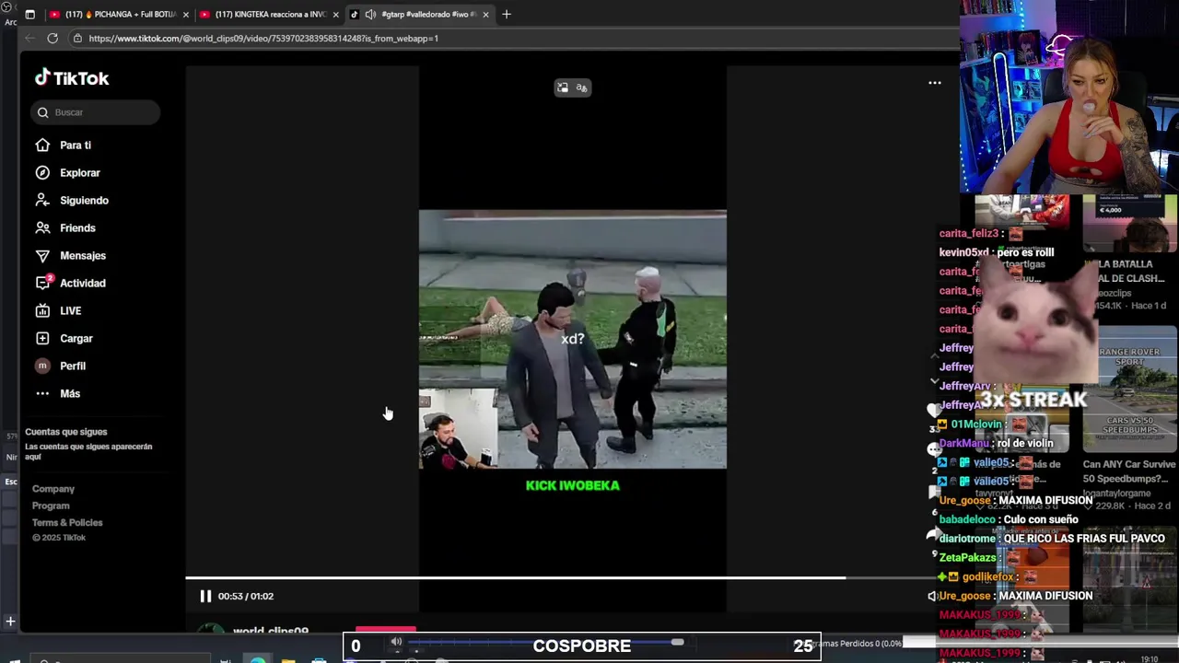The image size is (1179, 663).
Task: Click the three-dots Más icon
Action: coord(42,394)
